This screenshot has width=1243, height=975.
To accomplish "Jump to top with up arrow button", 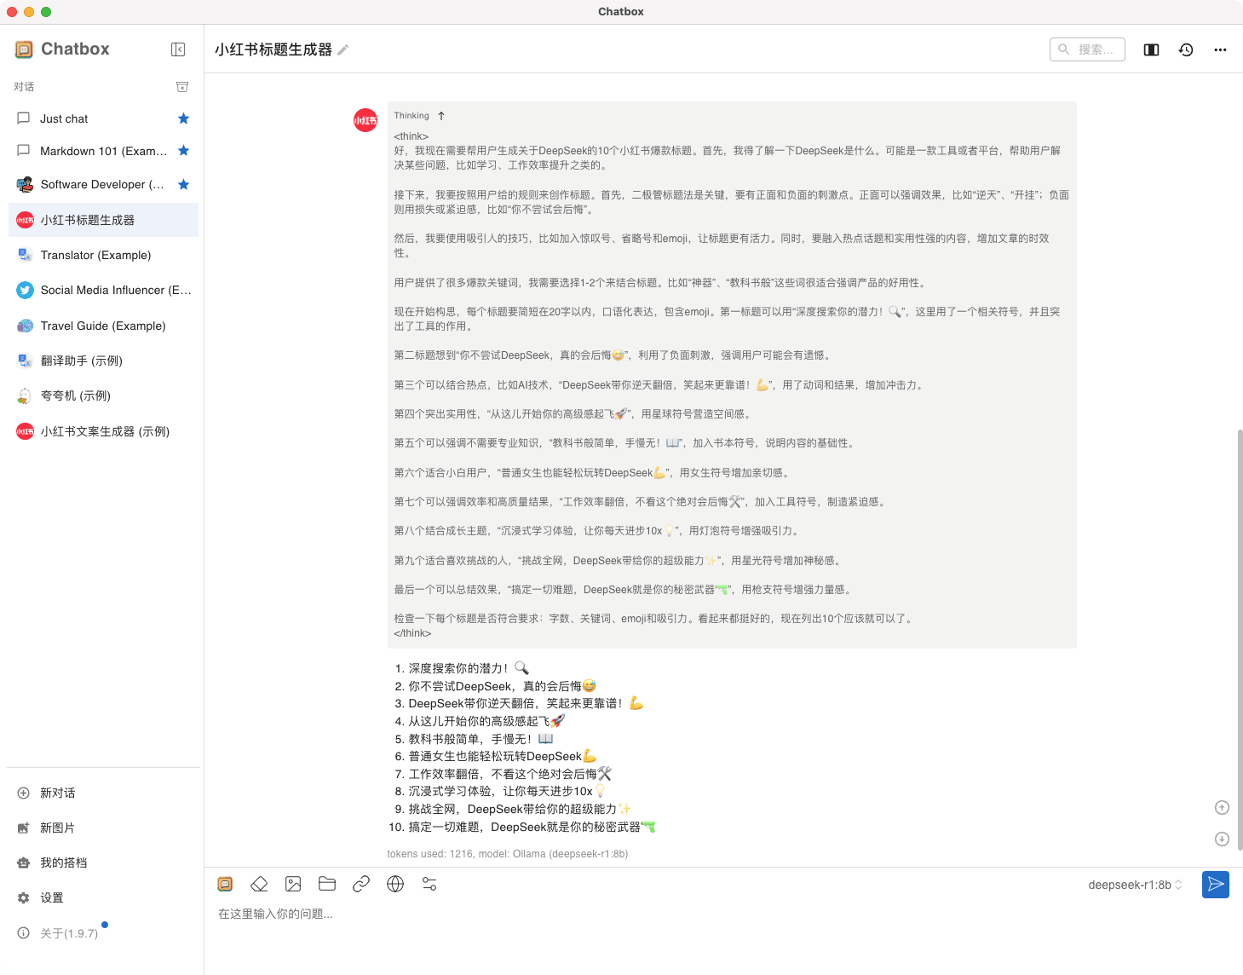I will [x=1222, y=807].
